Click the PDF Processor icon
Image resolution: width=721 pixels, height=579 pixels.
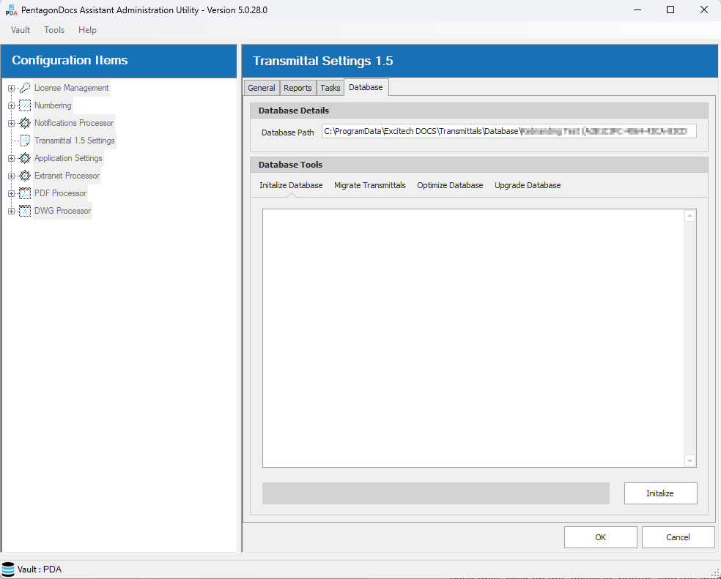(x=25, y=193)
